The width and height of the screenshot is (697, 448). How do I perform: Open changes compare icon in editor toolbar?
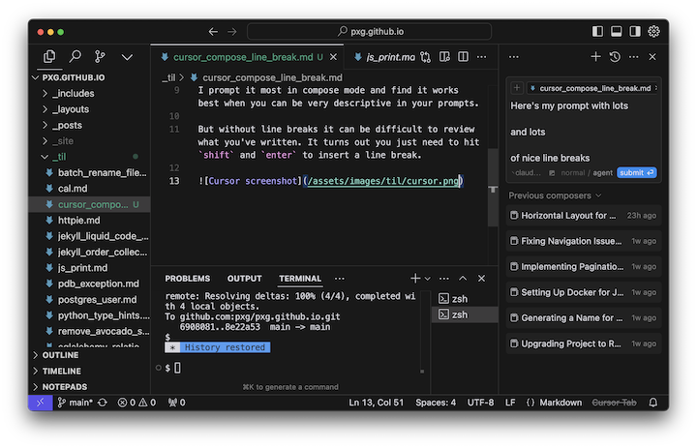tap(425, 57)
